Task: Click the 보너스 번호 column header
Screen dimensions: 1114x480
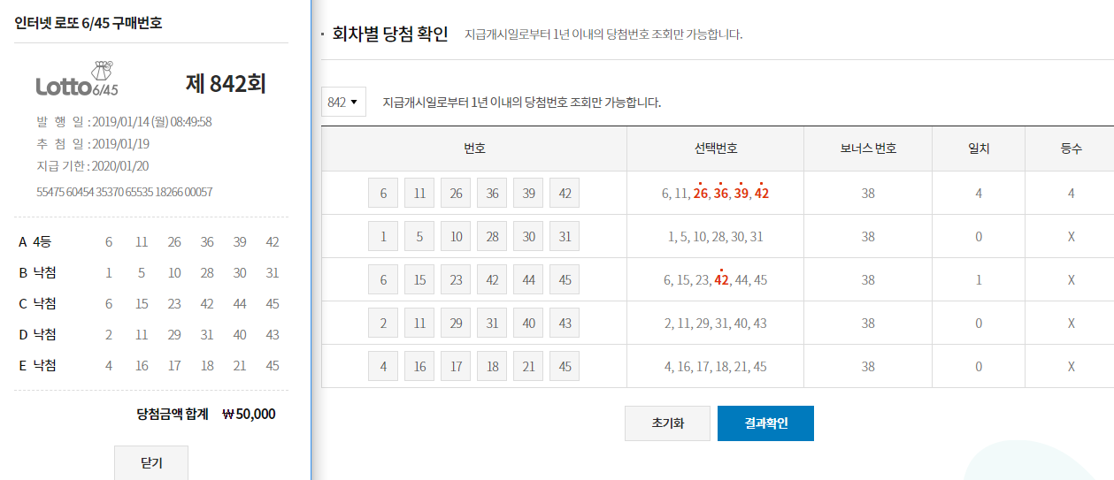Action: pyautogui.click(x=868, y=149)
